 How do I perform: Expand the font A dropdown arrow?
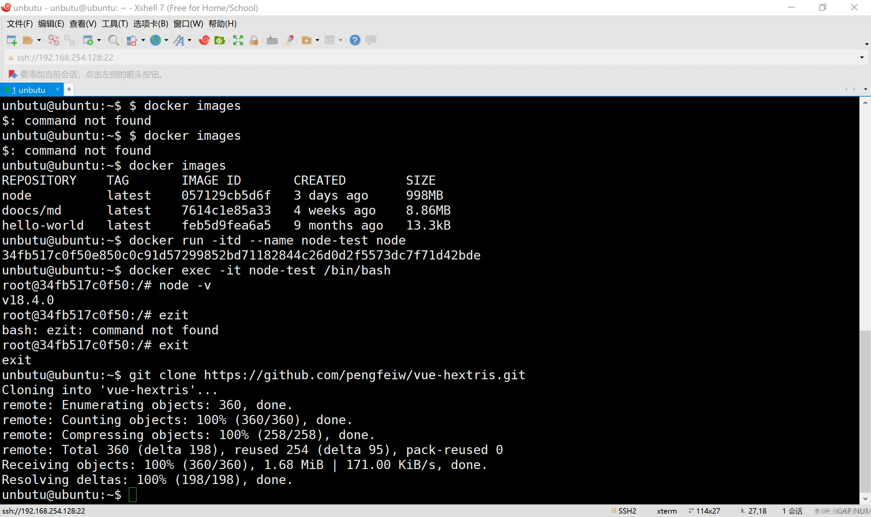[190, 40]
